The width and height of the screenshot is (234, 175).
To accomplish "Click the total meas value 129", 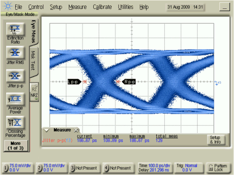I will point(159,140).
